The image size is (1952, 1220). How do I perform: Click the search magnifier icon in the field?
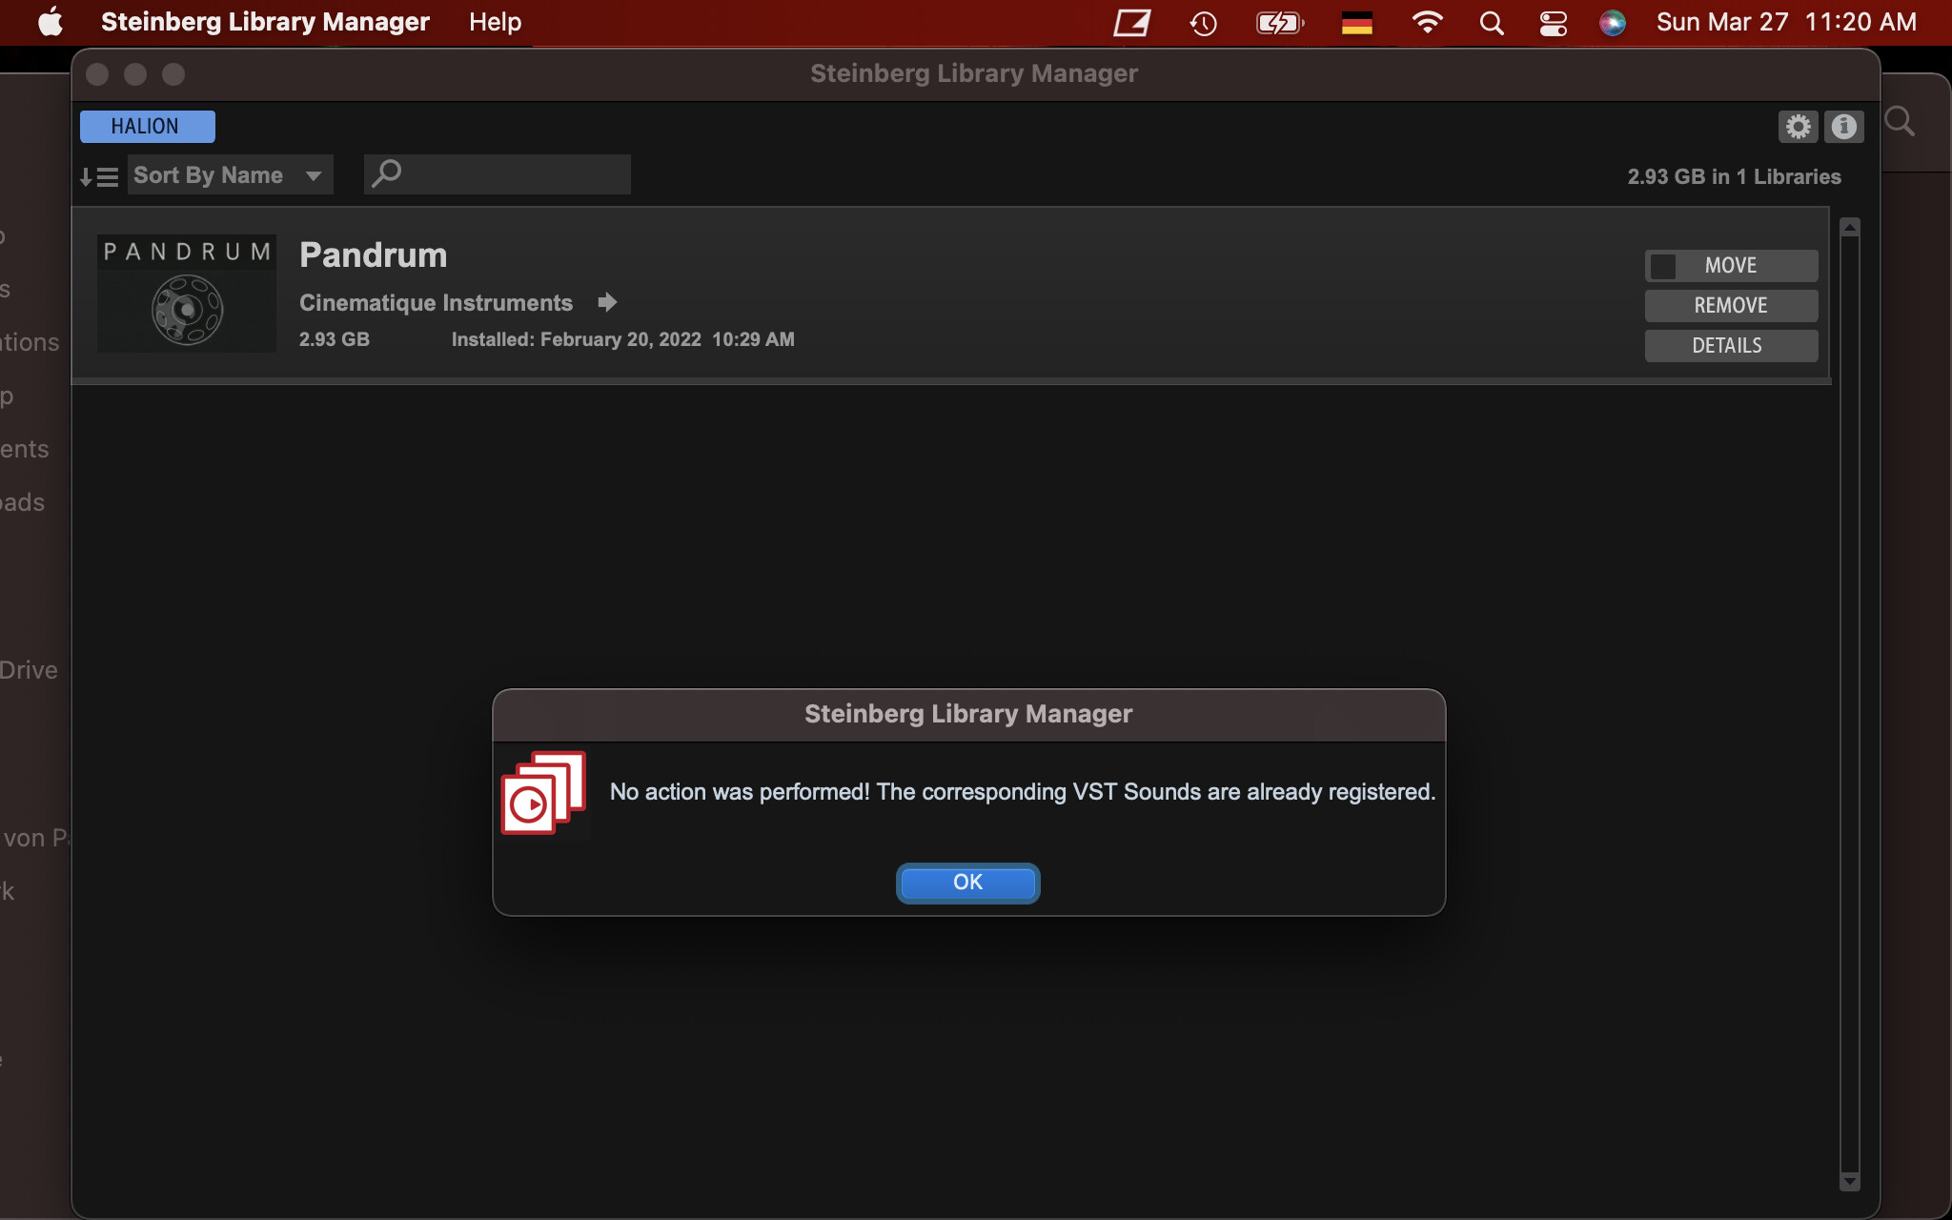tap(386, 173)
